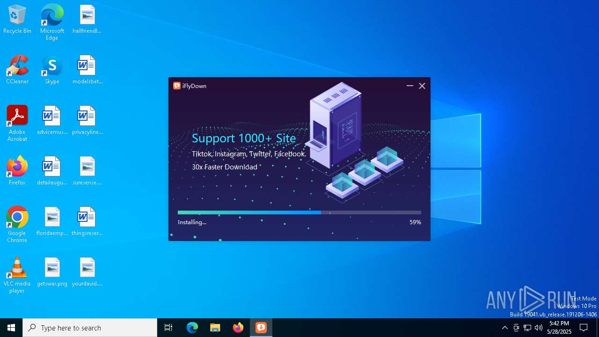This screenshot has width=599, height=337.
Task: Open the notification center icon
Action: [584, 328]
